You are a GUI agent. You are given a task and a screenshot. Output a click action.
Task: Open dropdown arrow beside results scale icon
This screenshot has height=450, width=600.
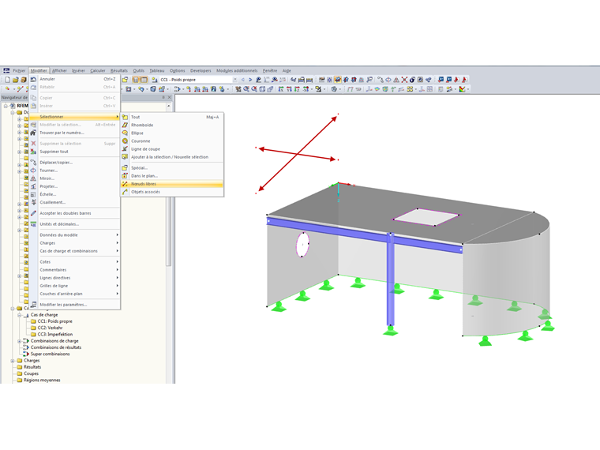click(x=468, y=89)
